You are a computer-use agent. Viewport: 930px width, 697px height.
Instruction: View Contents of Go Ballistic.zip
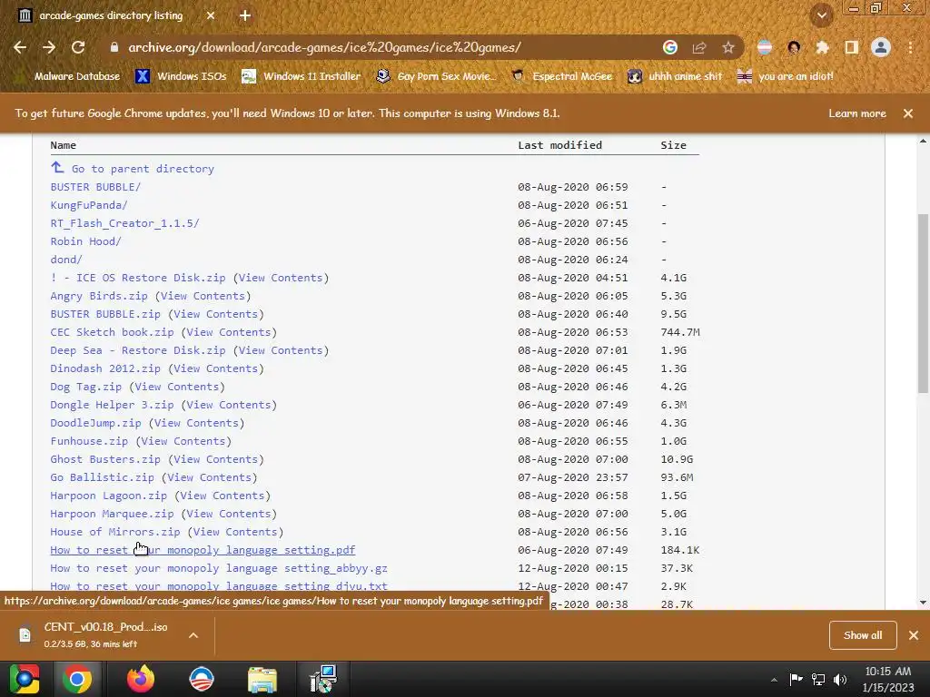(210, 477)
